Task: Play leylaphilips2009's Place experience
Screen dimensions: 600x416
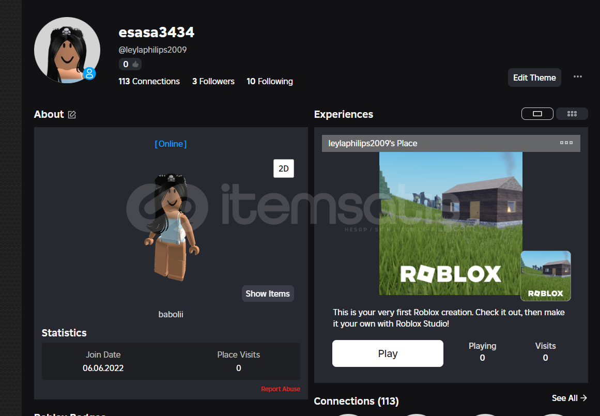Action: click(388, 353)
